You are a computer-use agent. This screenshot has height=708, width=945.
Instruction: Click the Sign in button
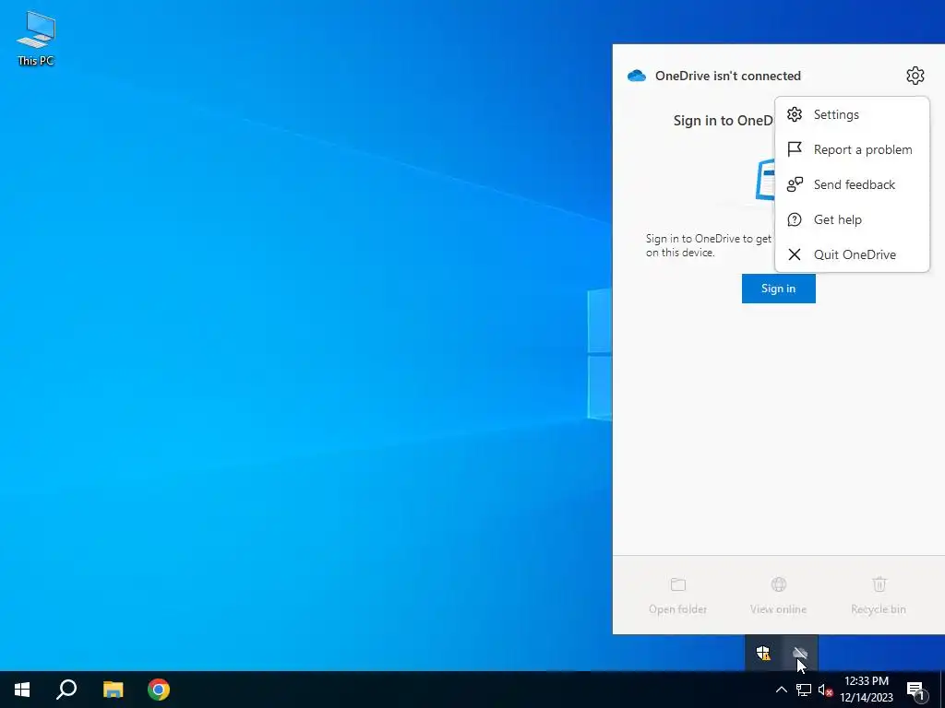[778, 289]
